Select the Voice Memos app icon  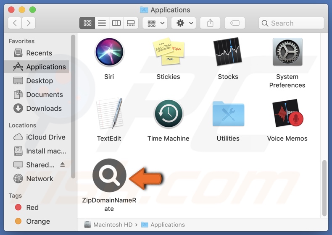[287, 113]
